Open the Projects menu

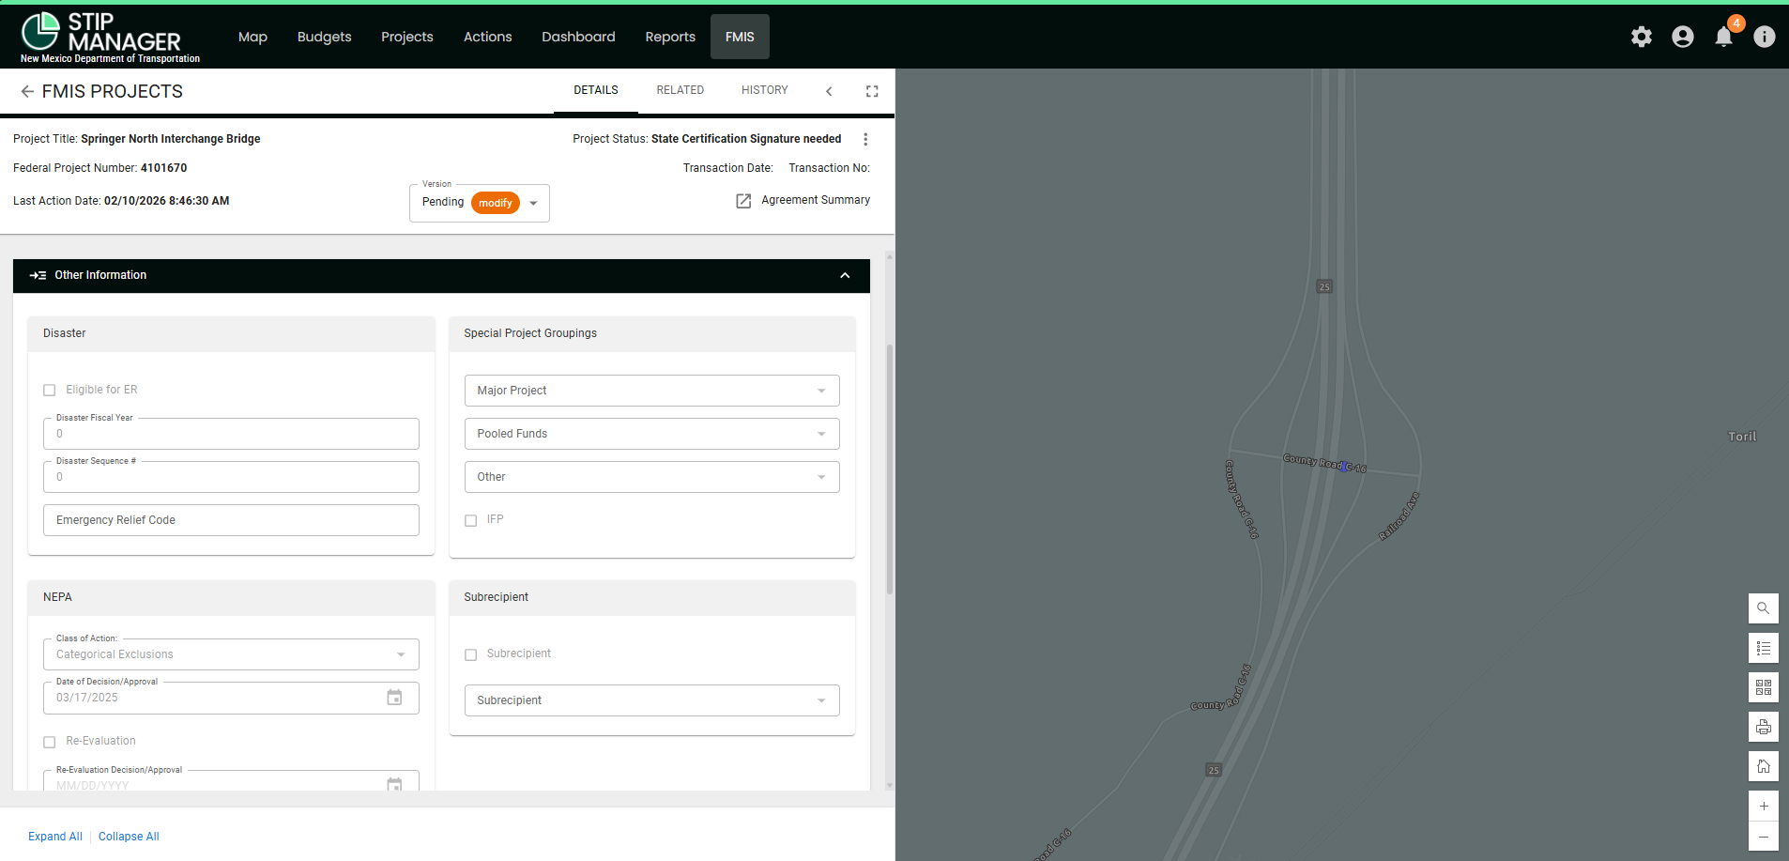point(407,37)
